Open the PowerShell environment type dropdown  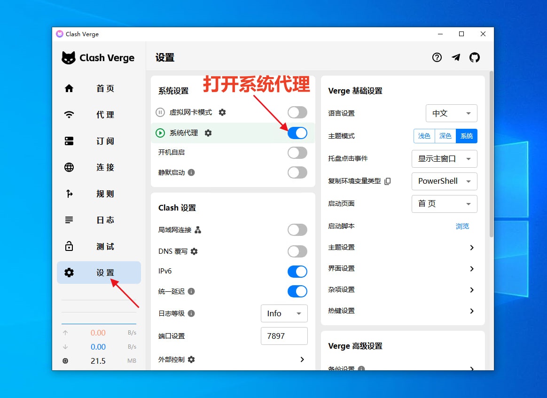(x=445, y=181)
